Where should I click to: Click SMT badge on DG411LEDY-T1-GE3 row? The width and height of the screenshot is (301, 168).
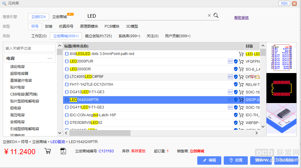[230, 107]
